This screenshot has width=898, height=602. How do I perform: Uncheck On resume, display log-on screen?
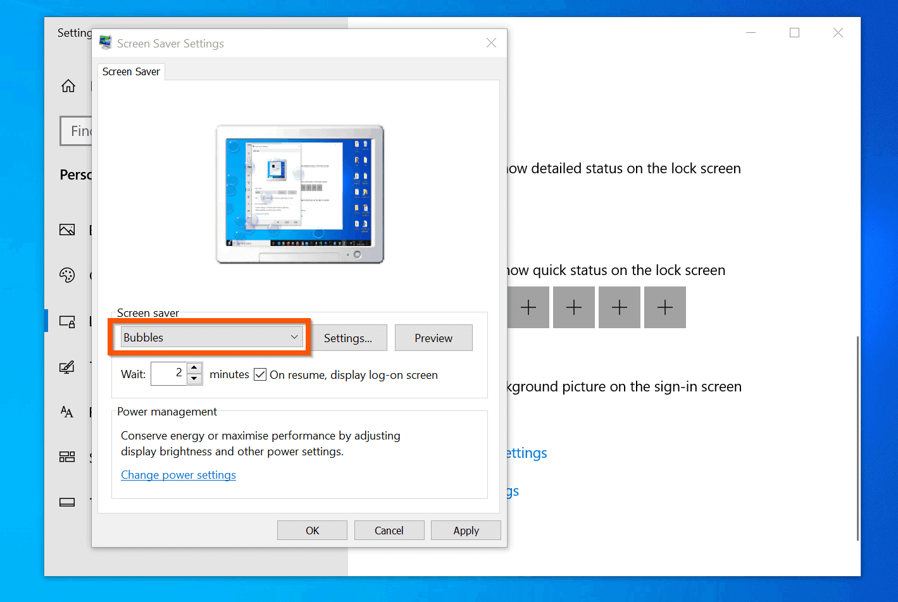[260, 374]
